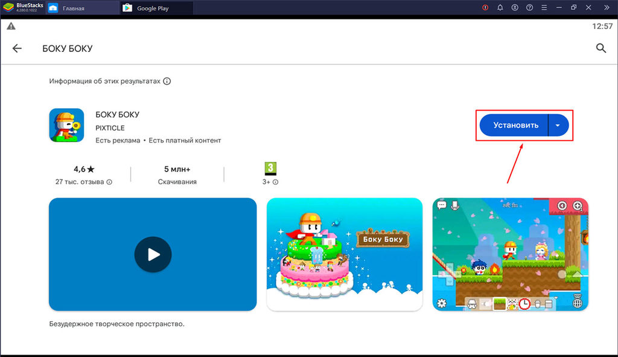Click the red alert icon in title bar
Viewport: 618px width, 357px height.
pyautogui.click(x=485, y=7)
